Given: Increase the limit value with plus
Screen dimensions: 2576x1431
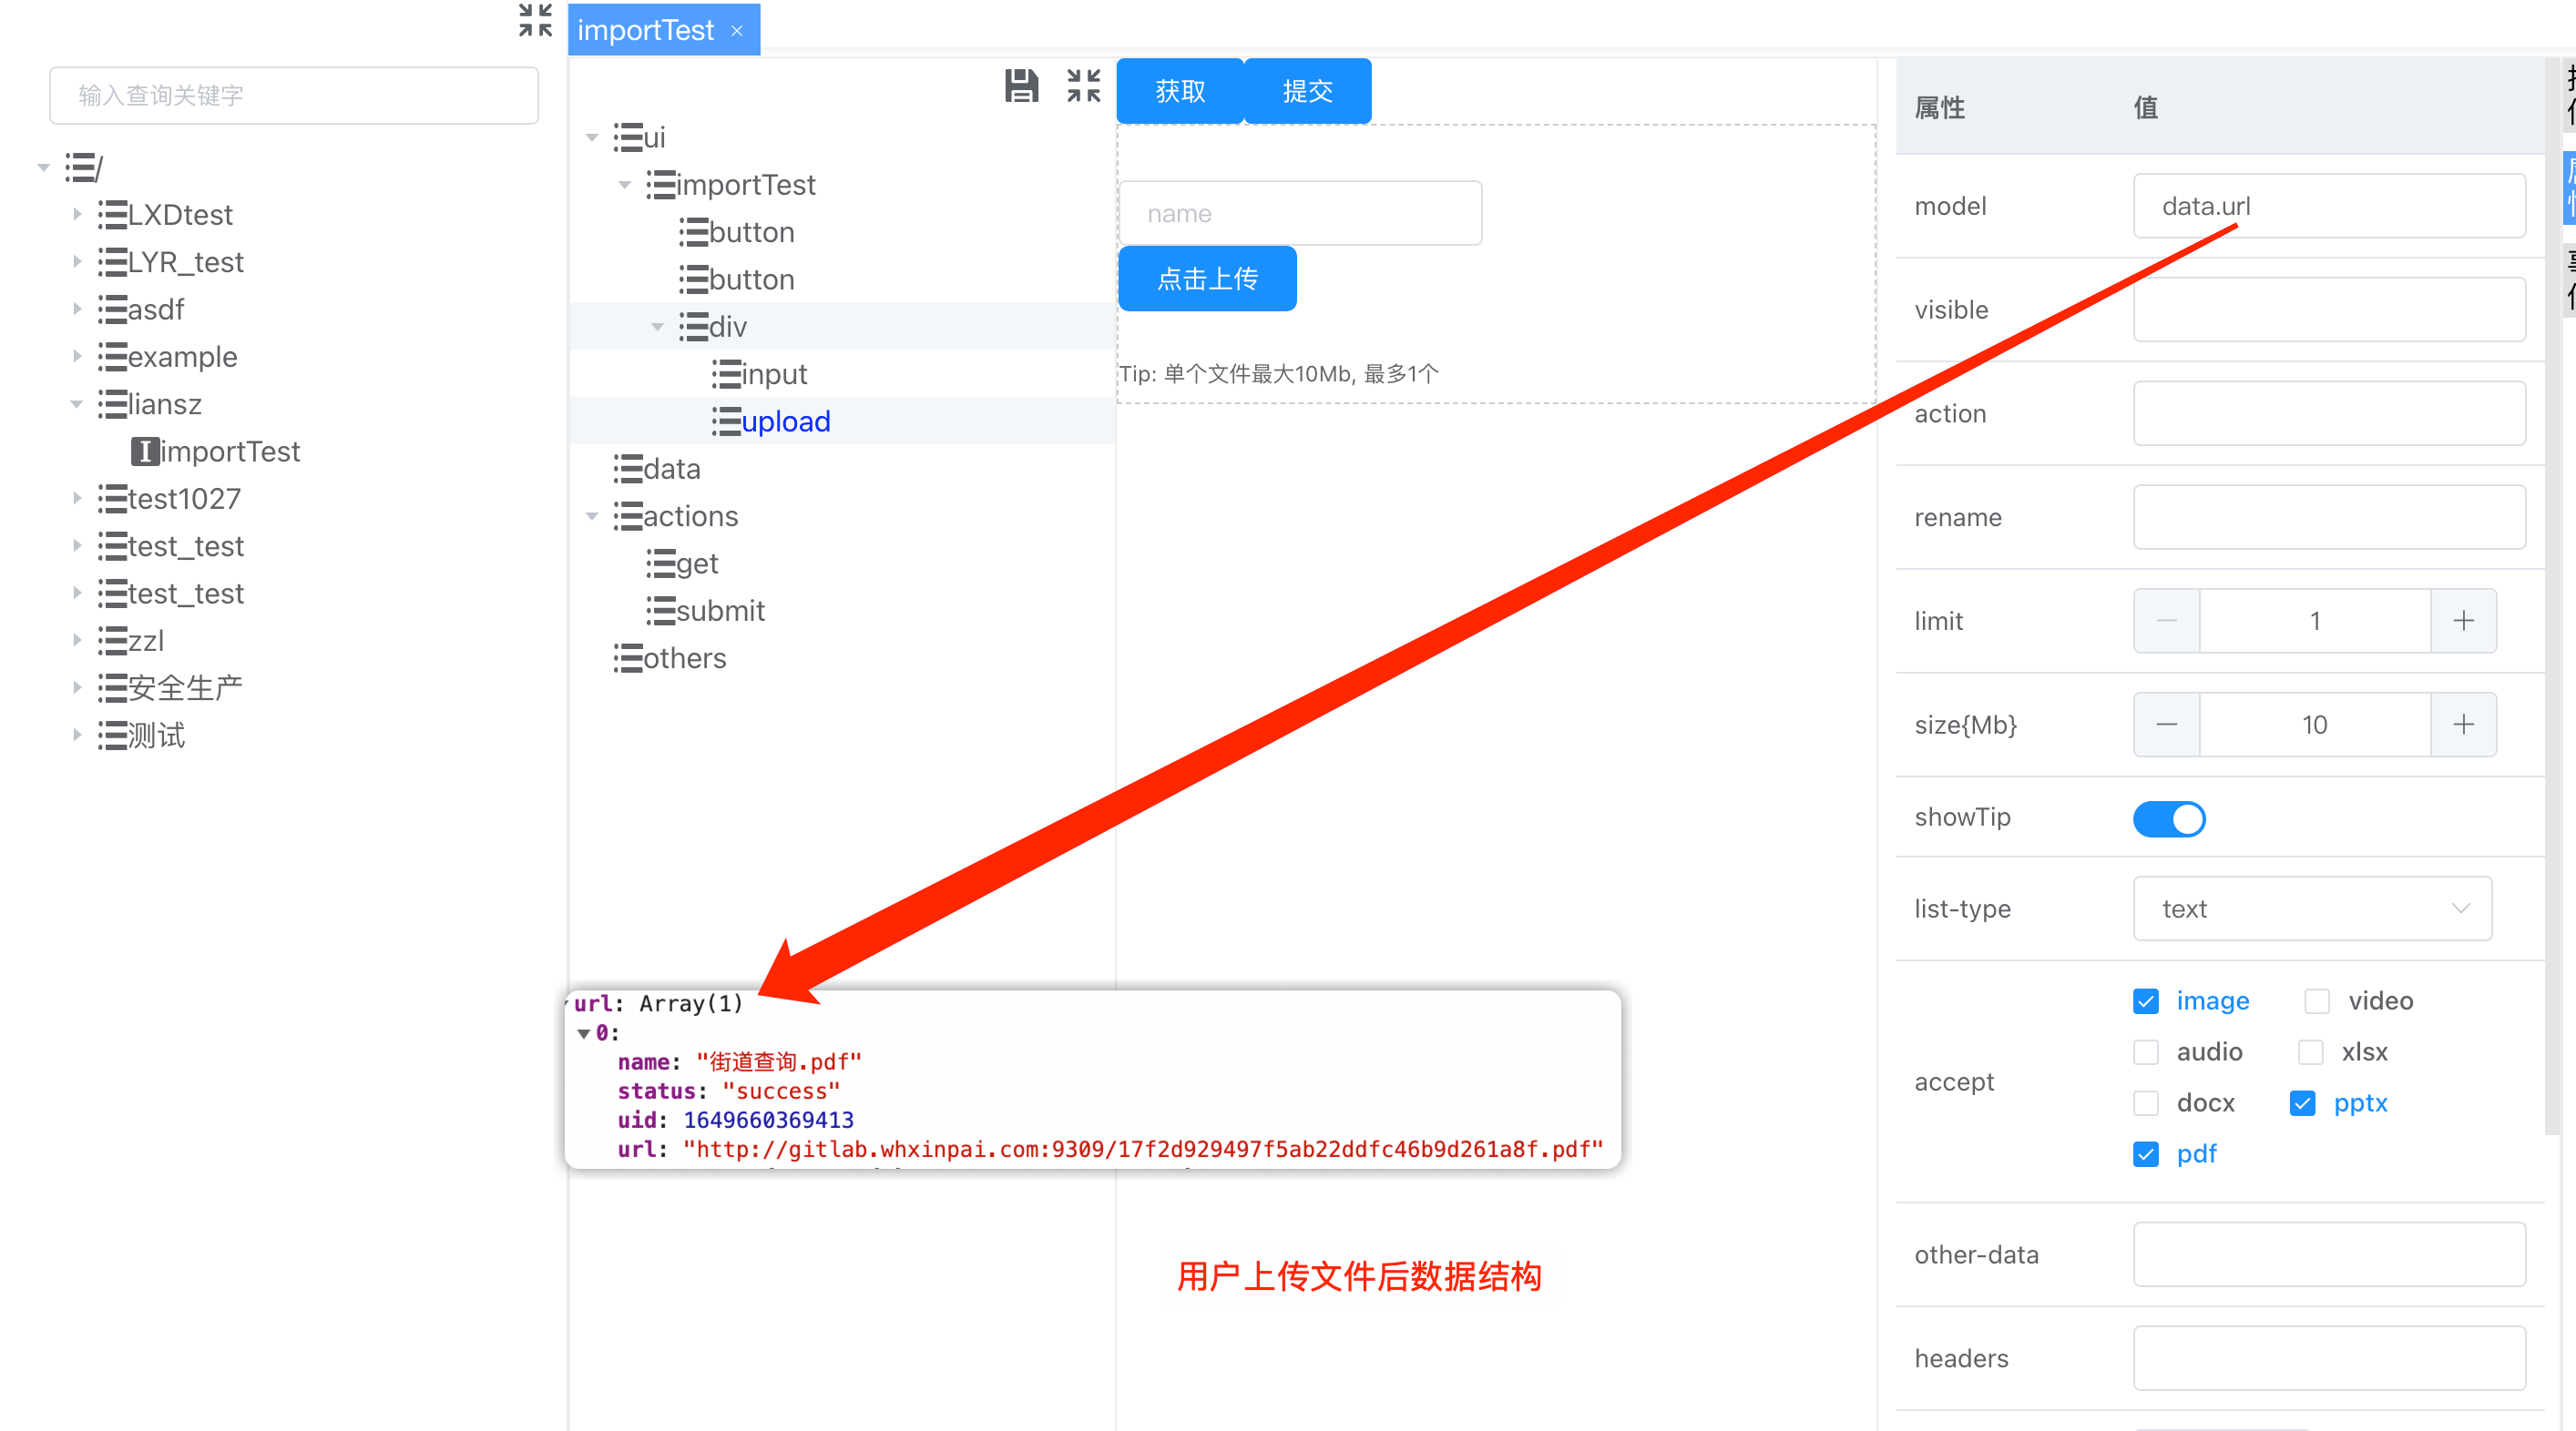Looking at the screenshot, I should tap(2463, 622).
